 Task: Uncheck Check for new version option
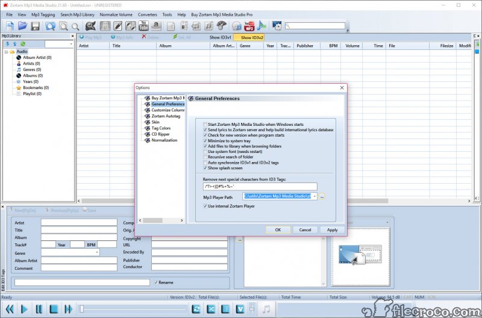coord(205,135)
